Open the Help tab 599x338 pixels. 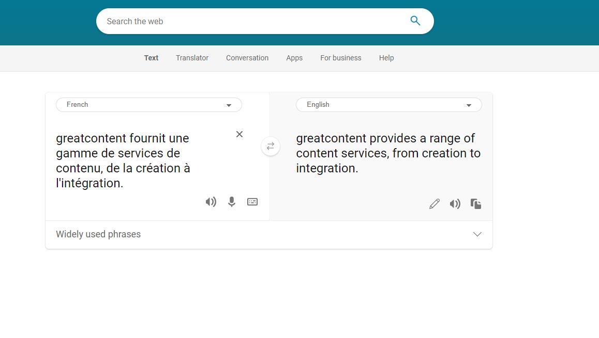pos(386,58)
